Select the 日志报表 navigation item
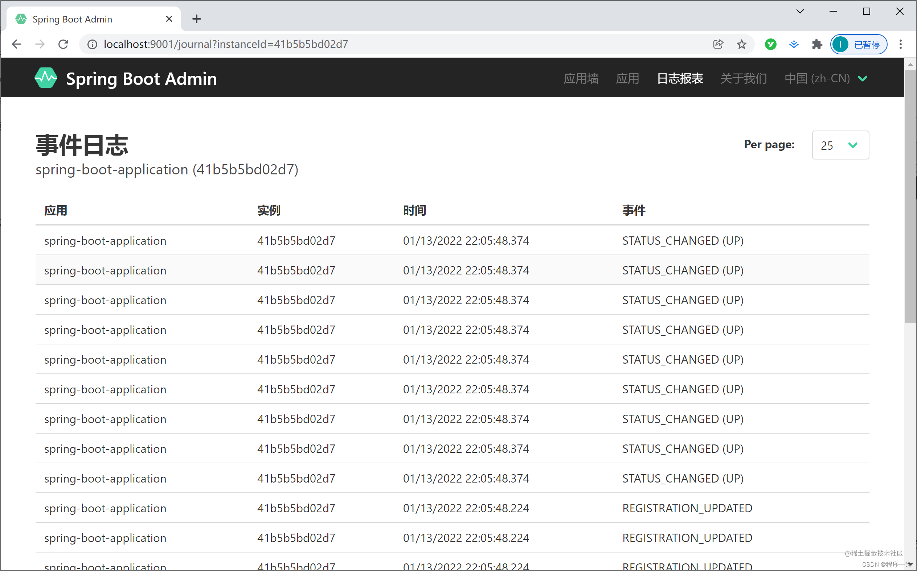Image resolution: width=917 pixels, height=571 pixels. pyautogui.click(x=679, y=79)
